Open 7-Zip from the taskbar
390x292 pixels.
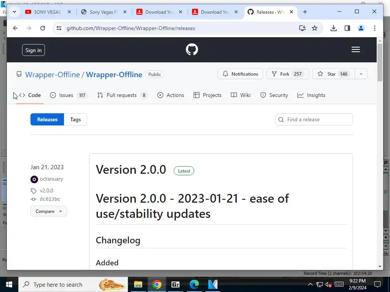point(175,284)
